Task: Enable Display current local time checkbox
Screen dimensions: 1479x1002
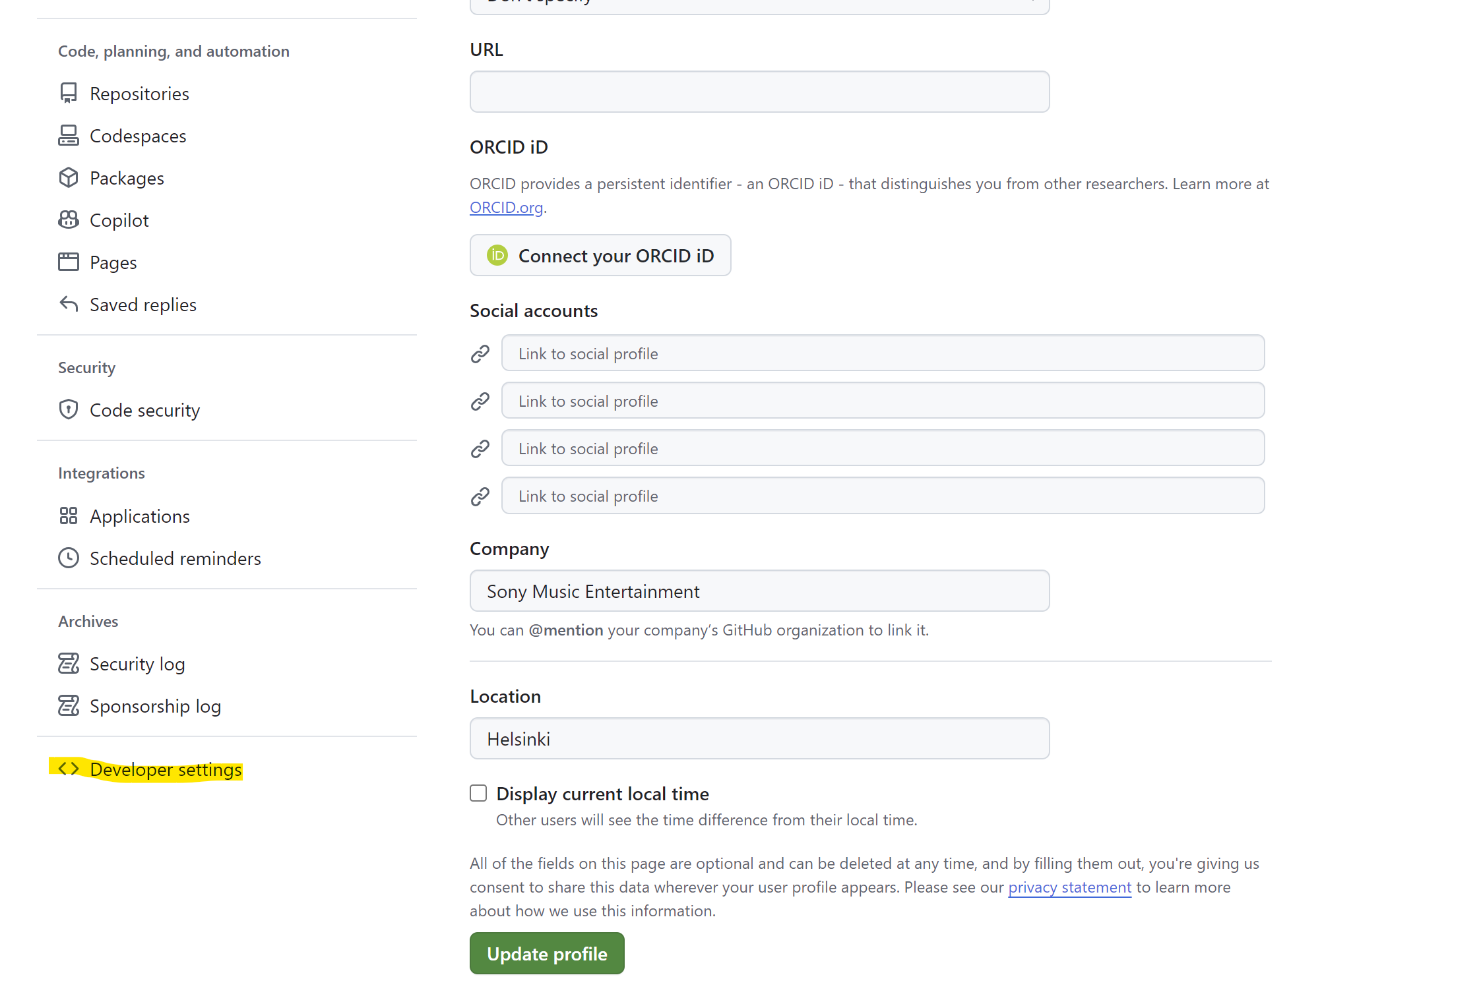Action: pos(478,793)
